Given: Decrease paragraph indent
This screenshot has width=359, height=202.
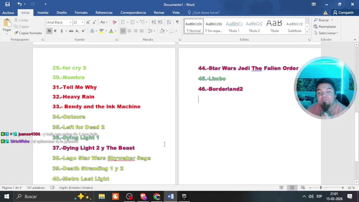Looking at the screenshot, I should coord(154,22).
